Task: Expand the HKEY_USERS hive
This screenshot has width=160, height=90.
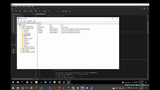Action: point(19,50)
